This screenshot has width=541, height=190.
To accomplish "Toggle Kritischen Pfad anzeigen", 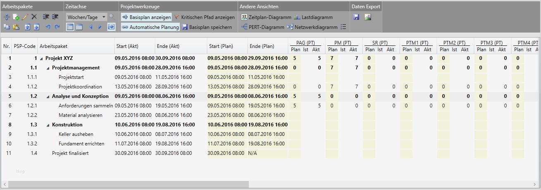I will [204, 17].
